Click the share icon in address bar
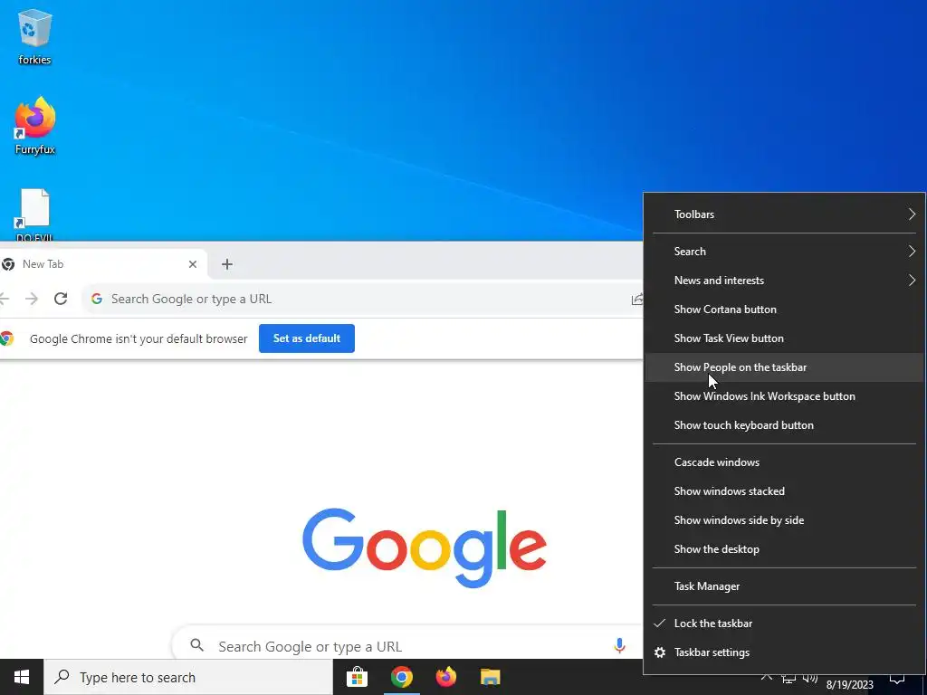 (636, 299)
